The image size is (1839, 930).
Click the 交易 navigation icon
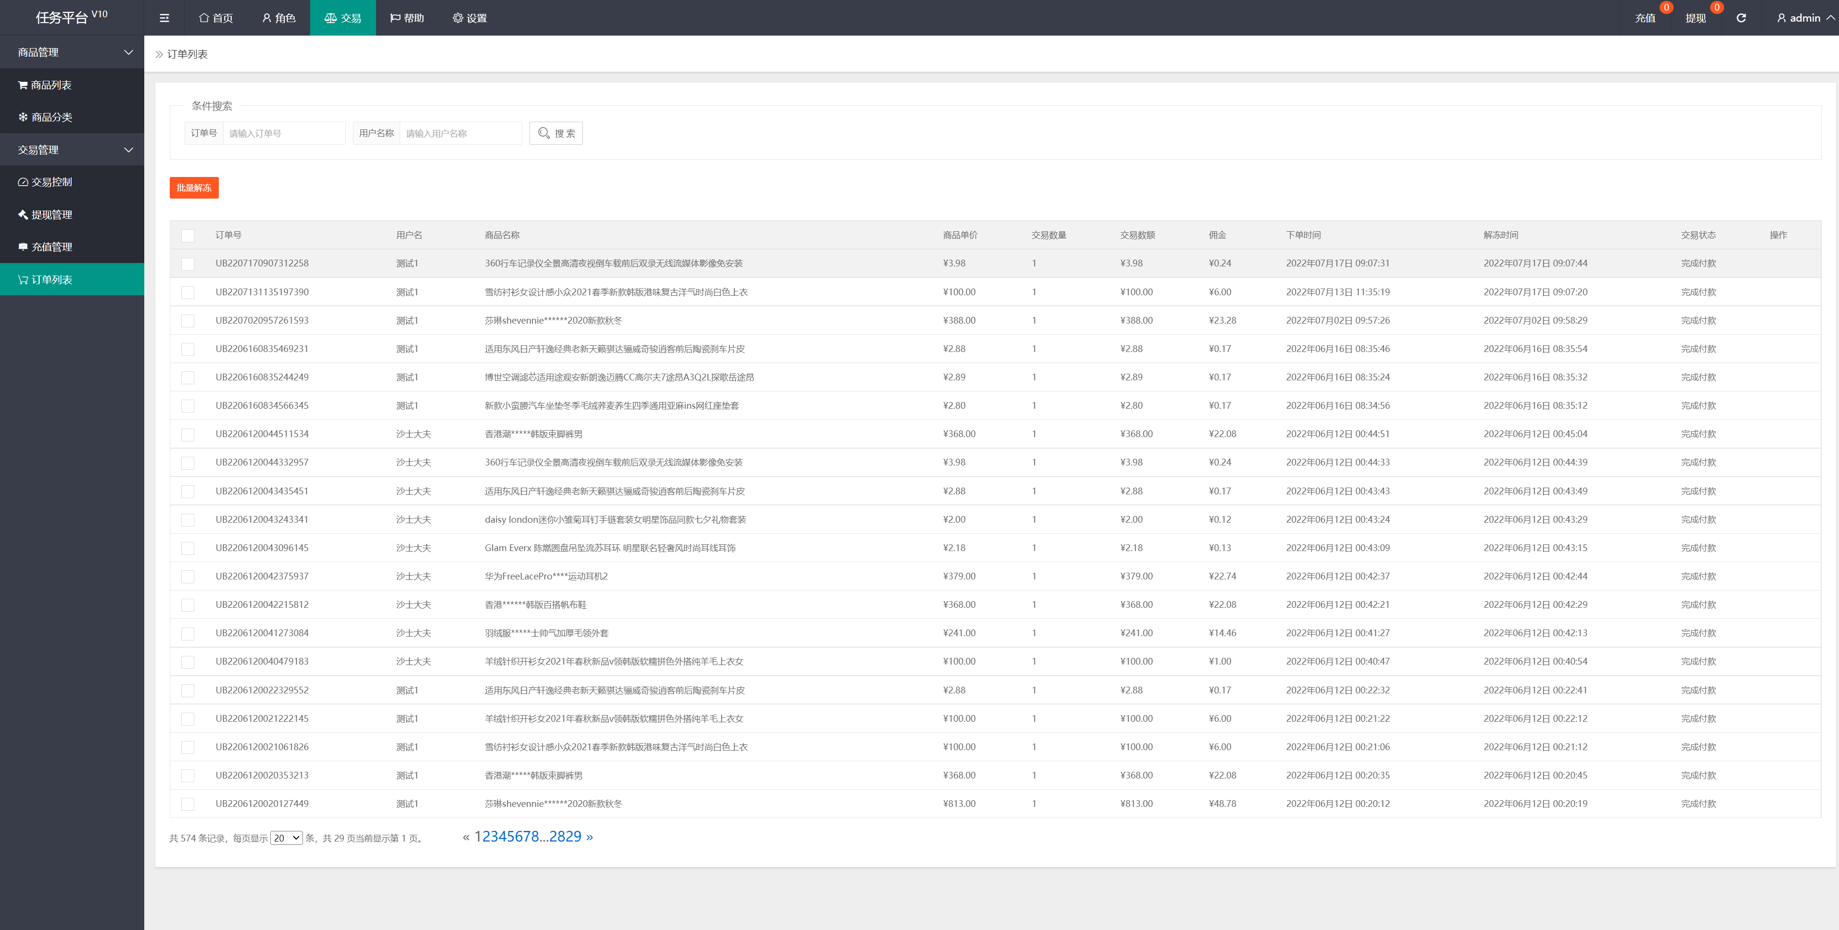point(329,17)
